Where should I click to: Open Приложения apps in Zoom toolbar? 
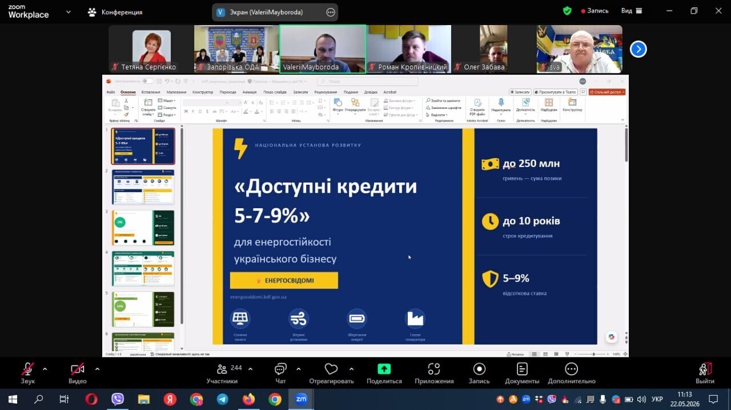point(434,372)
